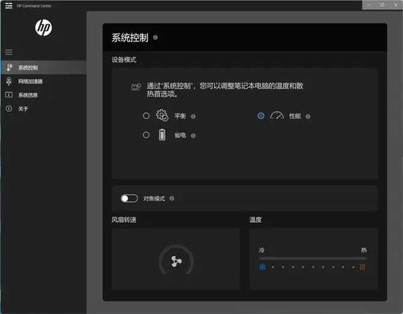
Task: Click the HP Command Center title bar icon
Action: [9, 5]
